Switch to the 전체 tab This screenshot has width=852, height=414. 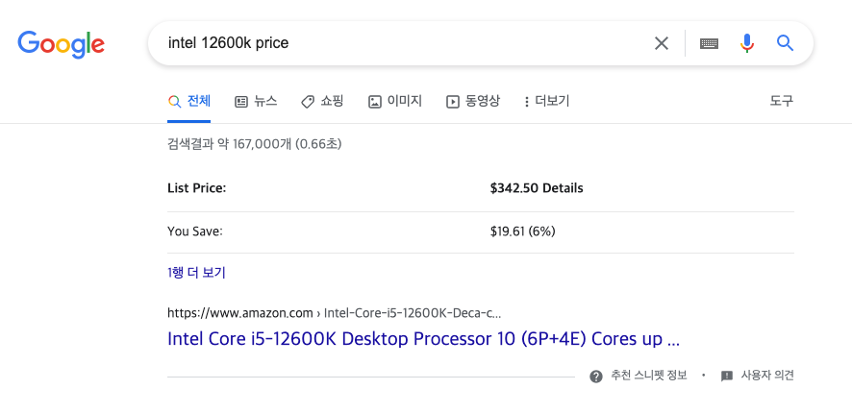point(189,101)
